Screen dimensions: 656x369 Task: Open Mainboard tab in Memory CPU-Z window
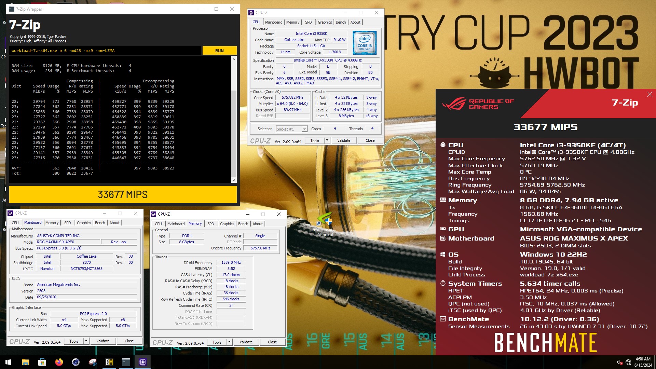pyautogui.click(x=176, y=224)
